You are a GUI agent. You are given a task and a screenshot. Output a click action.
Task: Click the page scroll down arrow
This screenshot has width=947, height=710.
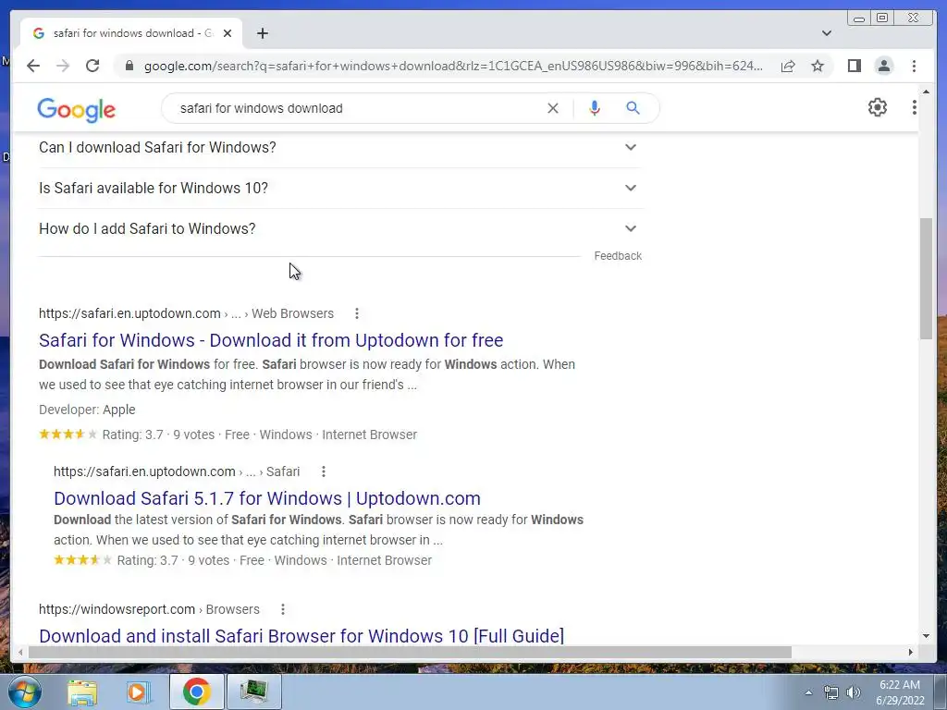pos(926,636)
